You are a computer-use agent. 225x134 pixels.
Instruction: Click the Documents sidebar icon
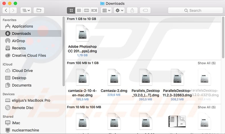point(8,85)
